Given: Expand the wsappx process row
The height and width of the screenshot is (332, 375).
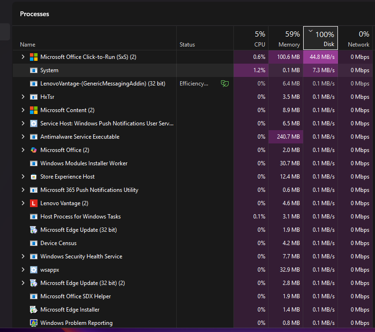Looking at the screenshot, I should pyautogui.click(x=23, y=270).
